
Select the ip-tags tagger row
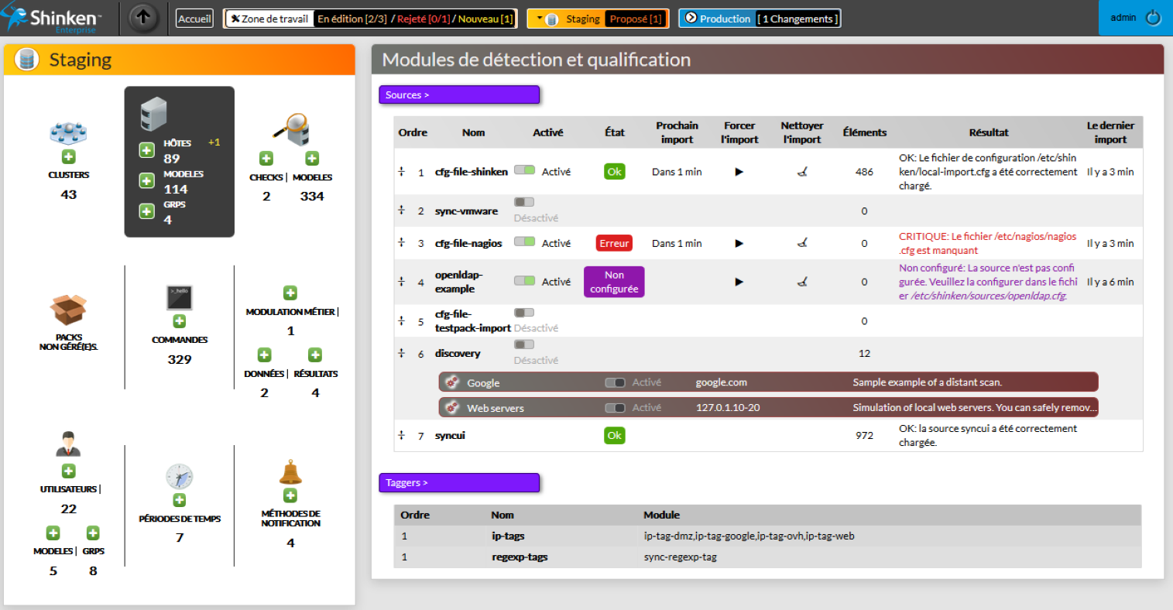click(x=508, y=536)
